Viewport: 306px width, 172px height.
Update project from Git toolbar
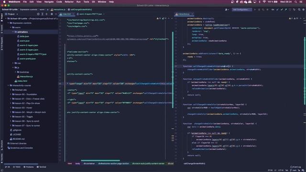(x=277, y=10)
